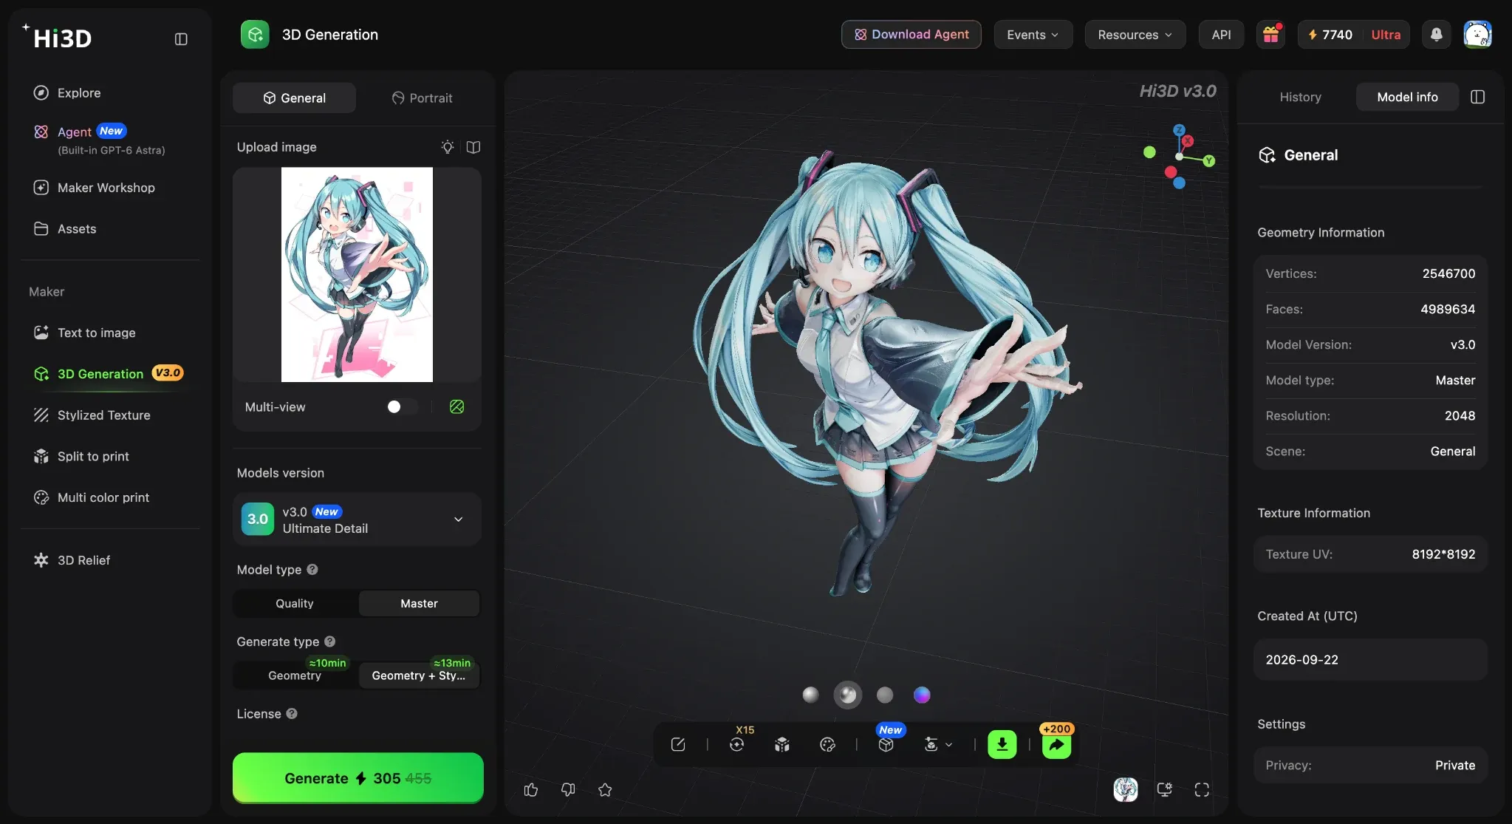This screenshot has height=824, width=1512.
Task: Go to Maker Workshop
Action: tap(95, 188)
